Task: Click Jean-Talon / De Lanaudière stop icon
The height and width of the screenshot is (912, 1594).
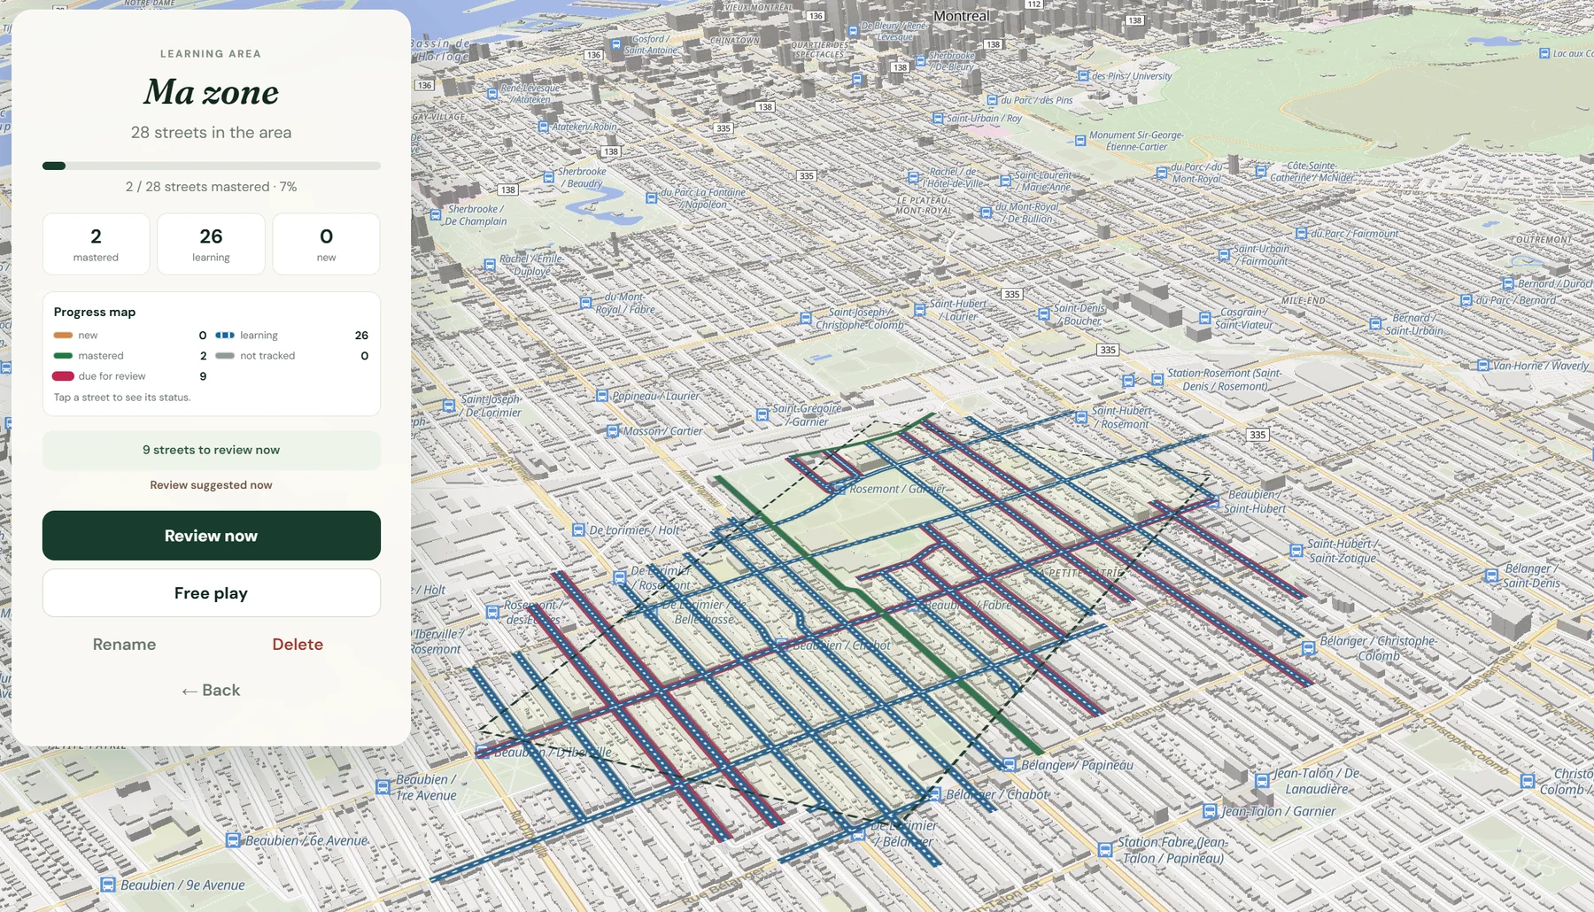Action: (1262, 781)
